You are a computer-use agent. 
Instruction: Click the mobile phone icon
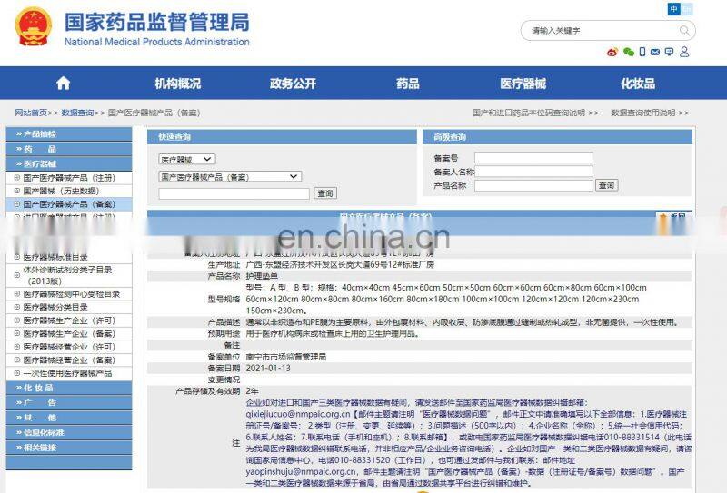pos(642,53)
